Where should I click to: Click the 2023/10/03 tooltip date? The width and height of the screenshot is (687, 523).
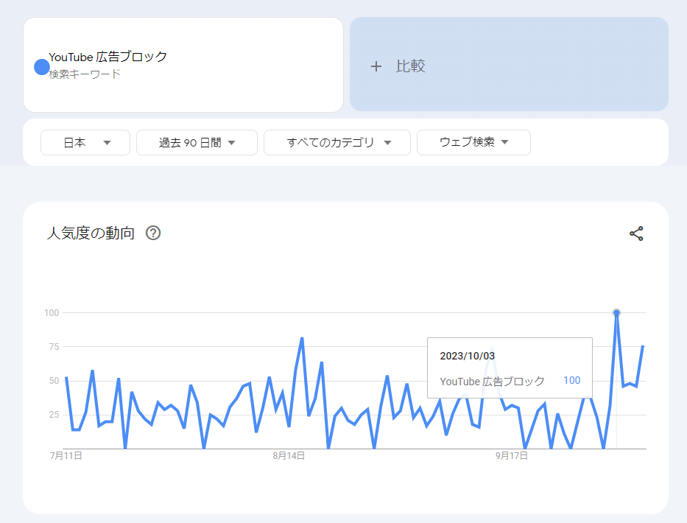pos(468,356)
